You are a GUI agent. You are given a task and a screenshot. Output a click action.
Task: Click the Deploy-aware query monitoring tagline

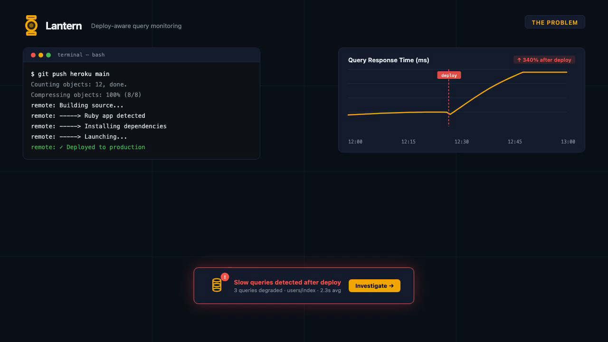pos(136,26)
